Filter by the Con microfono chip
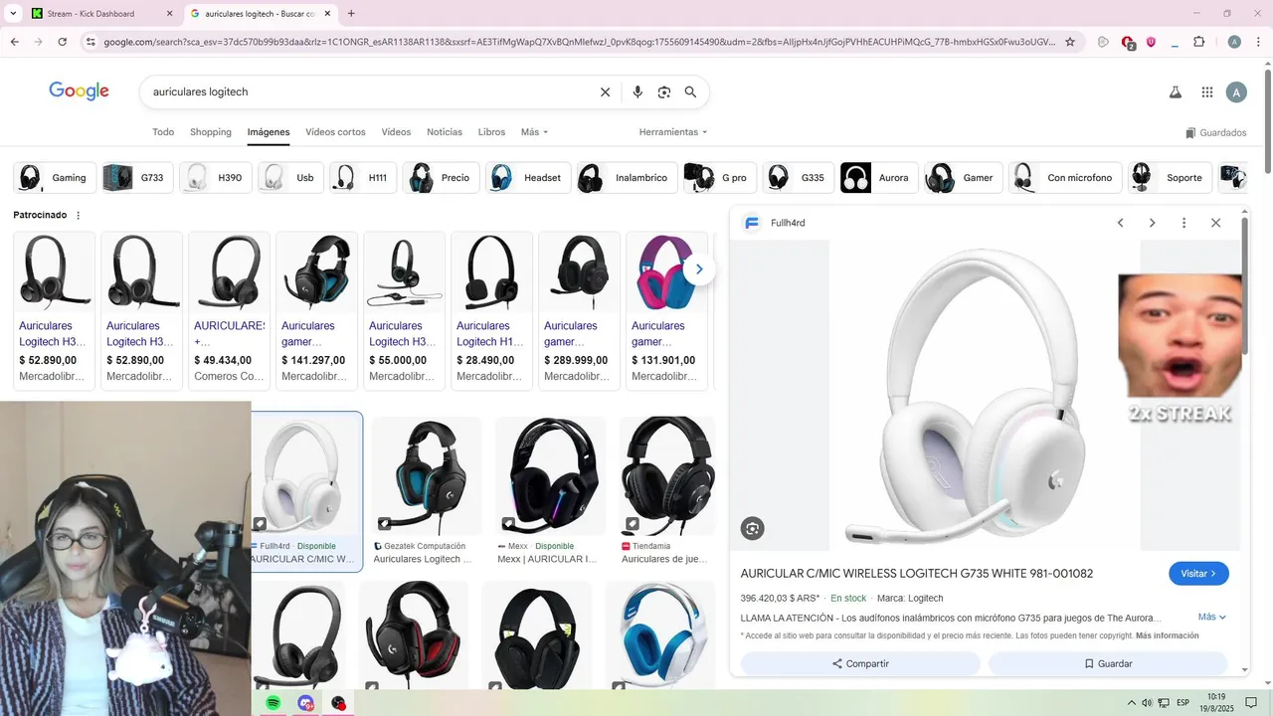The width and height of the screenshot is (1273, 716). click(1066, 178)
